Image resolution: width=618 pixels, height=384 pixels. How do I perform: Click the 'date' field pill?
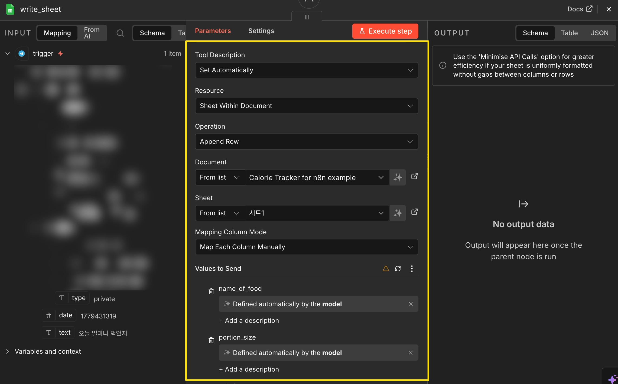click(x=59, y=315)
